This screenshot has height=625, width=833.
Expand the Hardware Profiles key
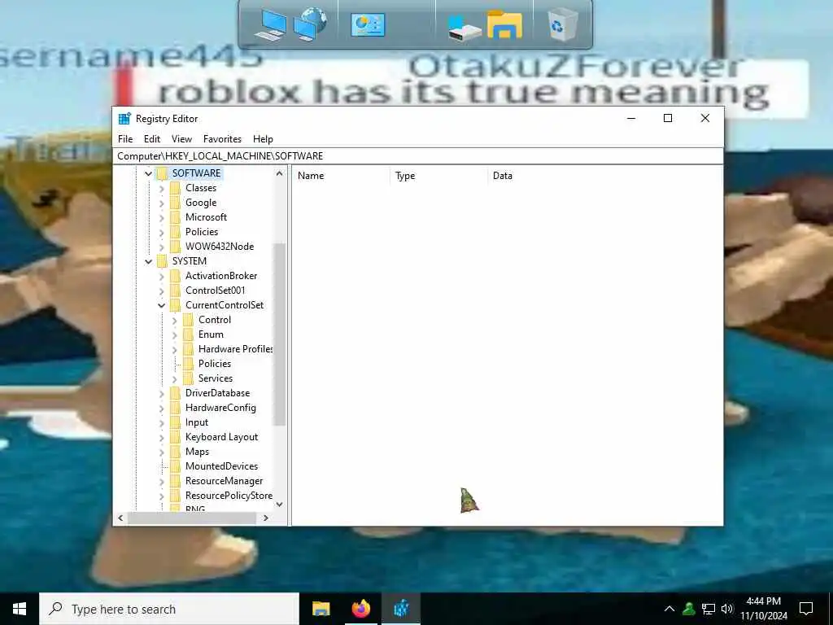174,349
